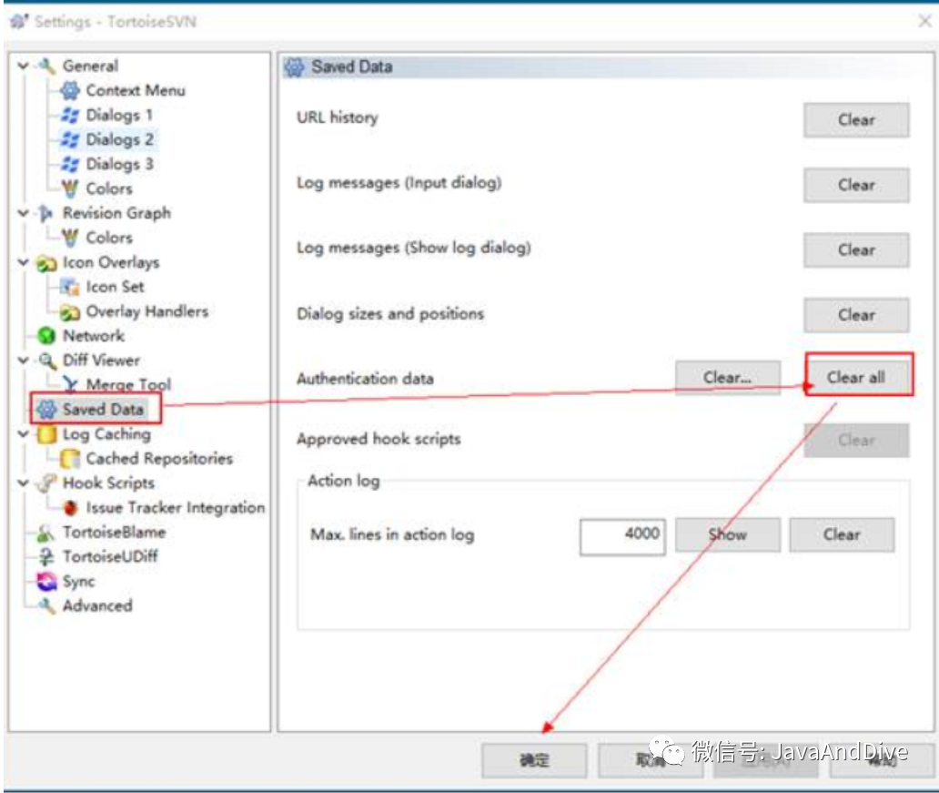Click the Diff Viewer magnifier icon
Screen dimensions: 939x793
point(46,361)
